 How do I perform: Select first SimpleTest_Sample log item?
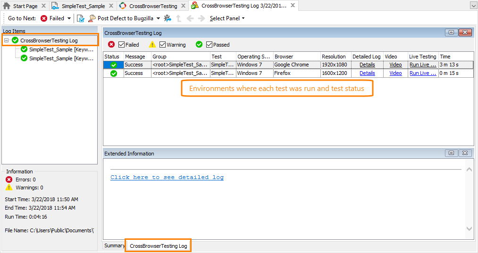61,49
